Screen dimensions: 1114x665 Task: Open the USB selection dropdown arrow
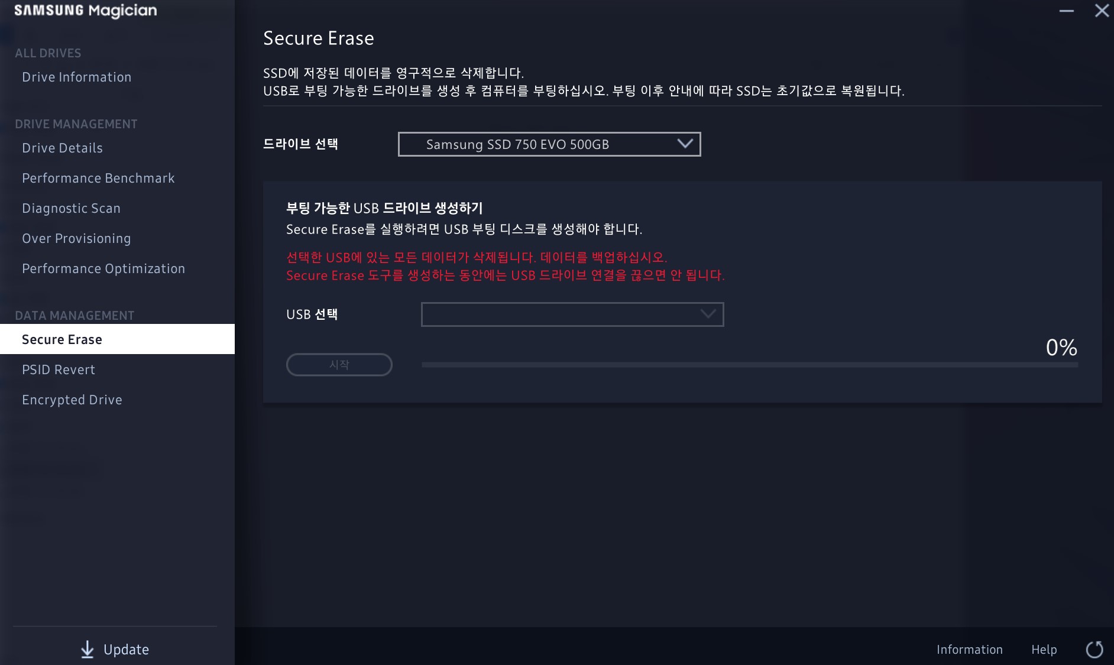pos(708,314)
